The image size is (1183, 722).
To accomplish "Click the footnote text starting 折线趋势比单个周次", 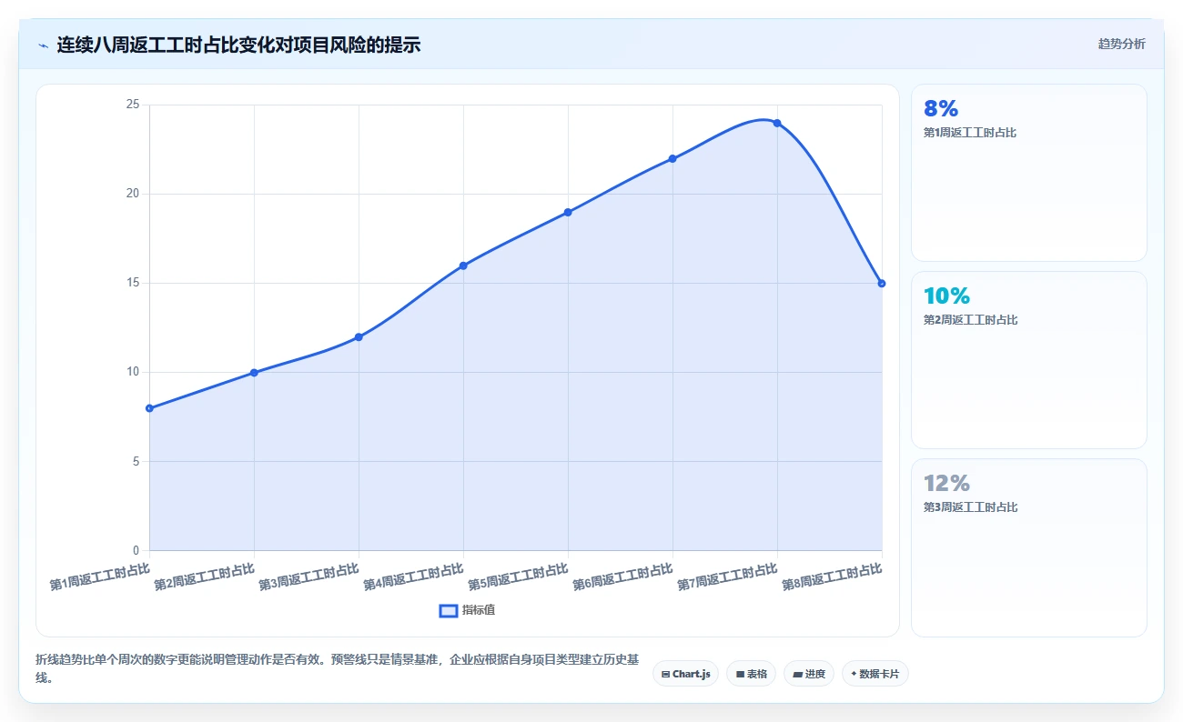I will pos(338,668).
